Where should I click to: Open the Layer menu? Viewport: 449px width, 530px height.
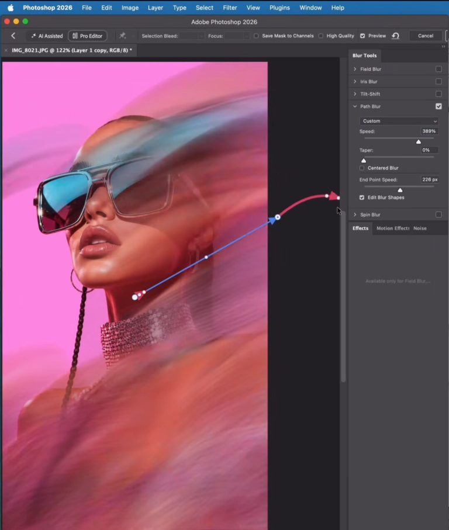click(x=156, y=8)
